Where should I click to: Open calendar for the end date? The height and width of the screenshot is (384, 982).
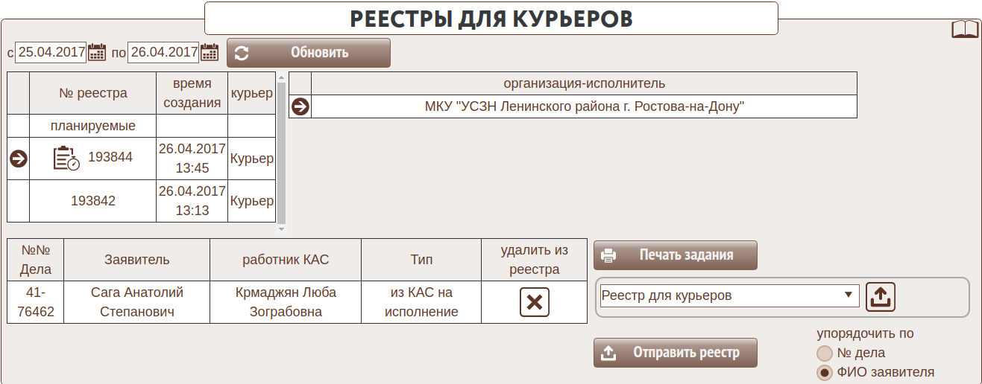click(x=210, y=52)
